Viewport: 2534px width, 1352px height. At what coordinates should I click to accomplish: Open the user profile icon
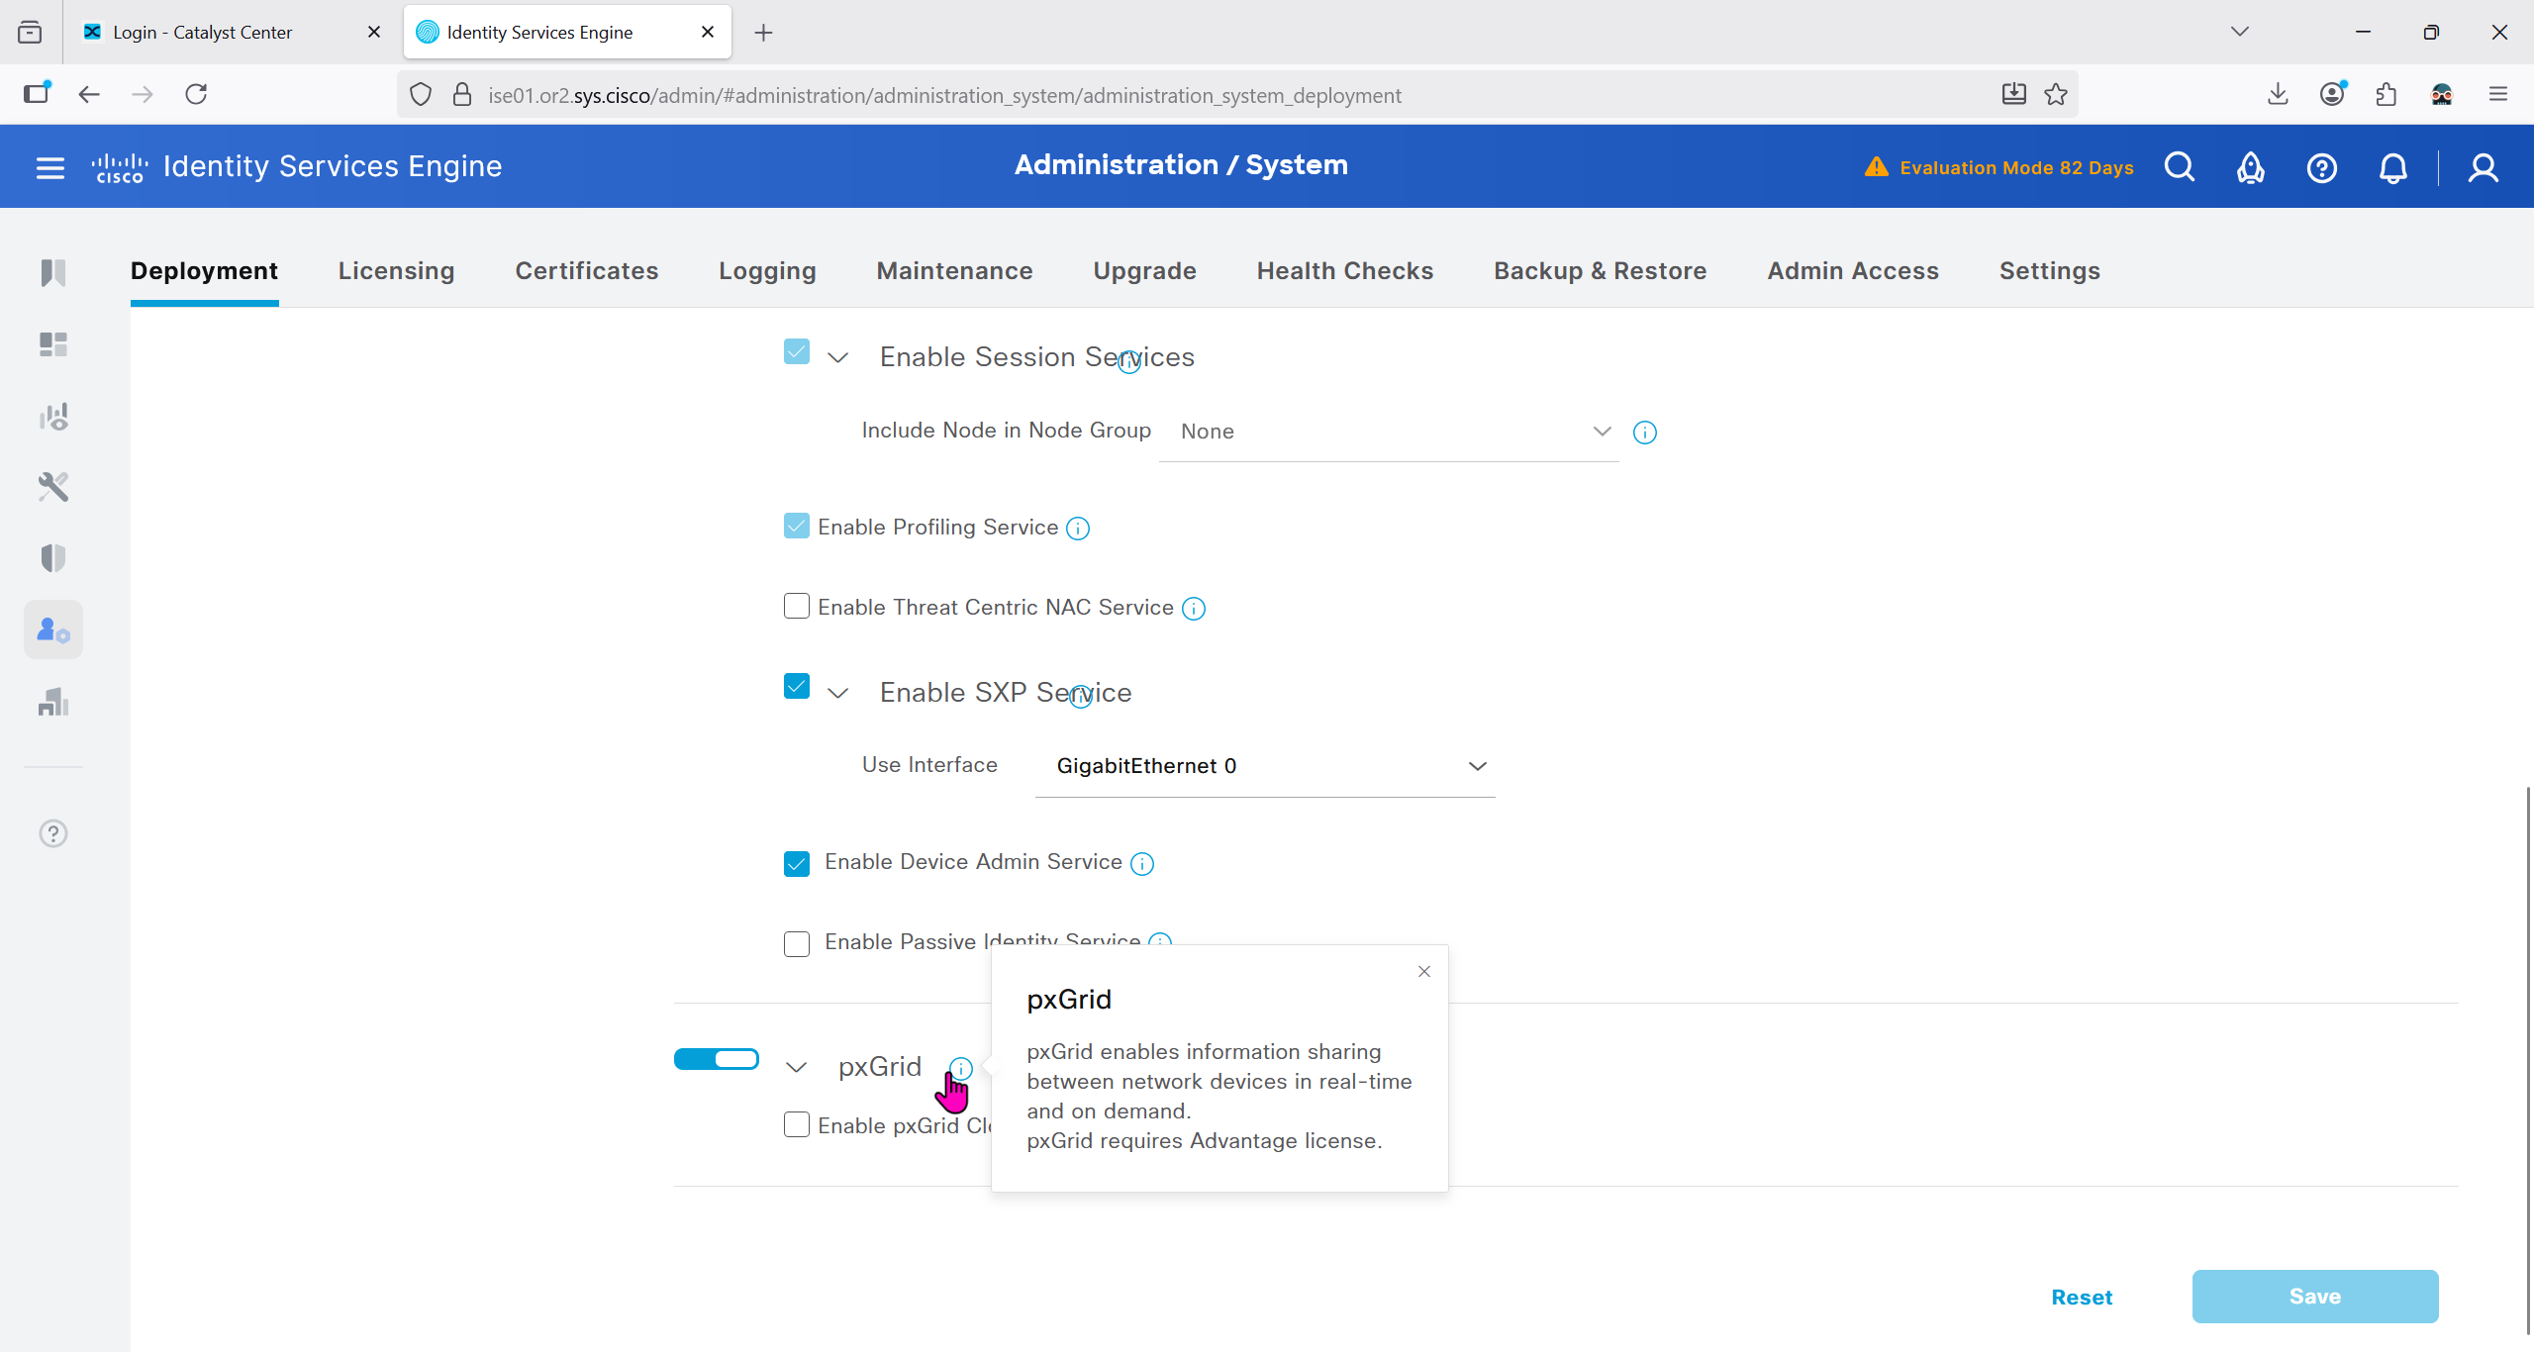(2483, 167)
